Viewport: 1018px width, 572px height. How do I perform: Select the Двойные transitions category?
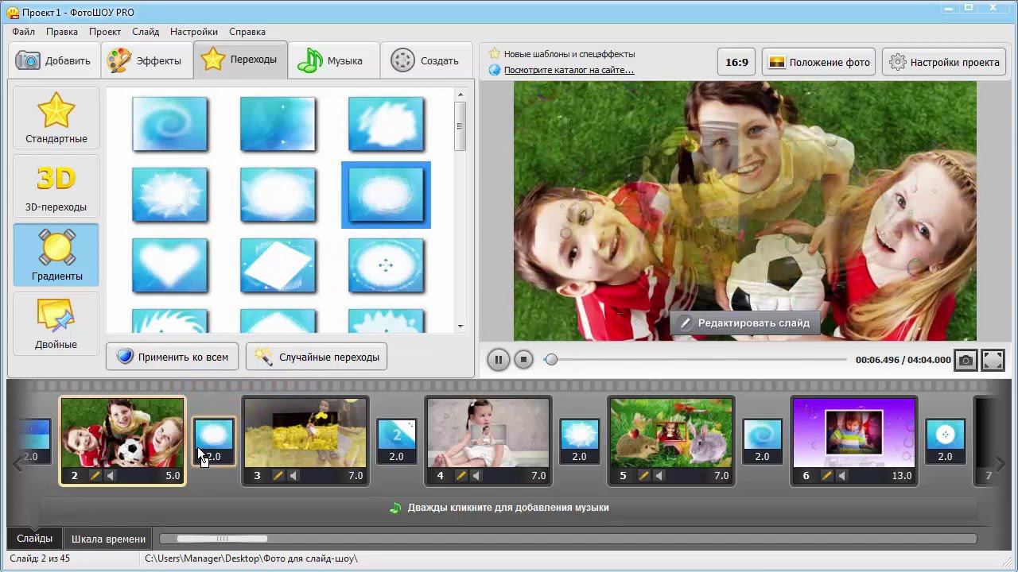pyautogui.click(x=56, y=324)
